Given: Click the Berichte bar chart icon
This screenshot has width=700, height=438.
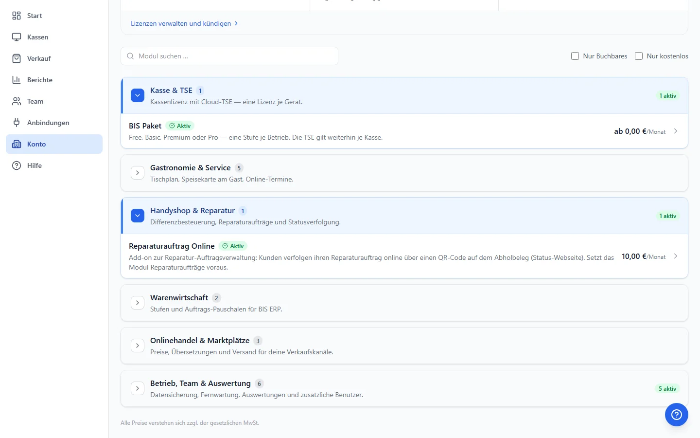Looking at the screenshot, I should coord(17,80).
